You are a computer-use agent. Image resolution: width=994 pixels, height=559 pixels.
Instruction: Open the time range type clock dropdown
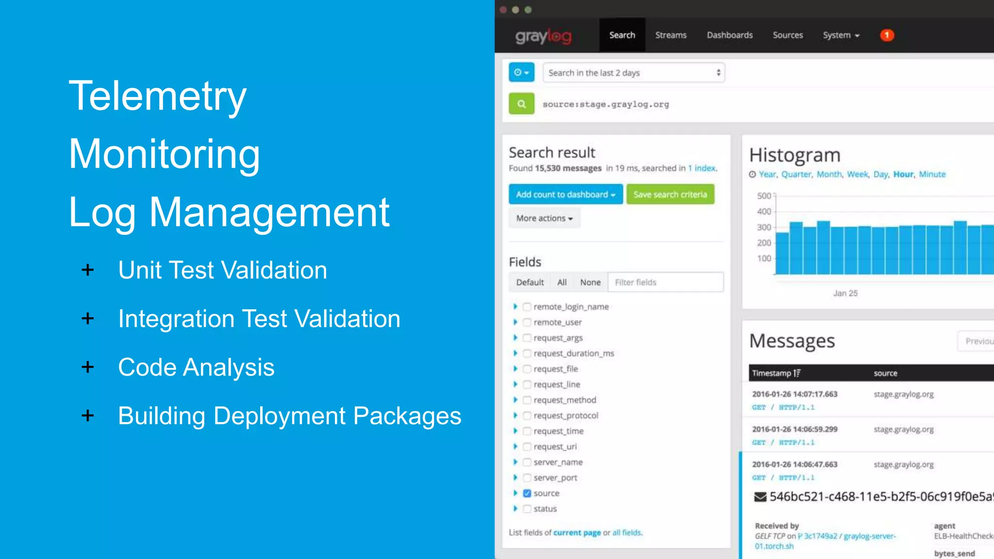tap(521, 72)
